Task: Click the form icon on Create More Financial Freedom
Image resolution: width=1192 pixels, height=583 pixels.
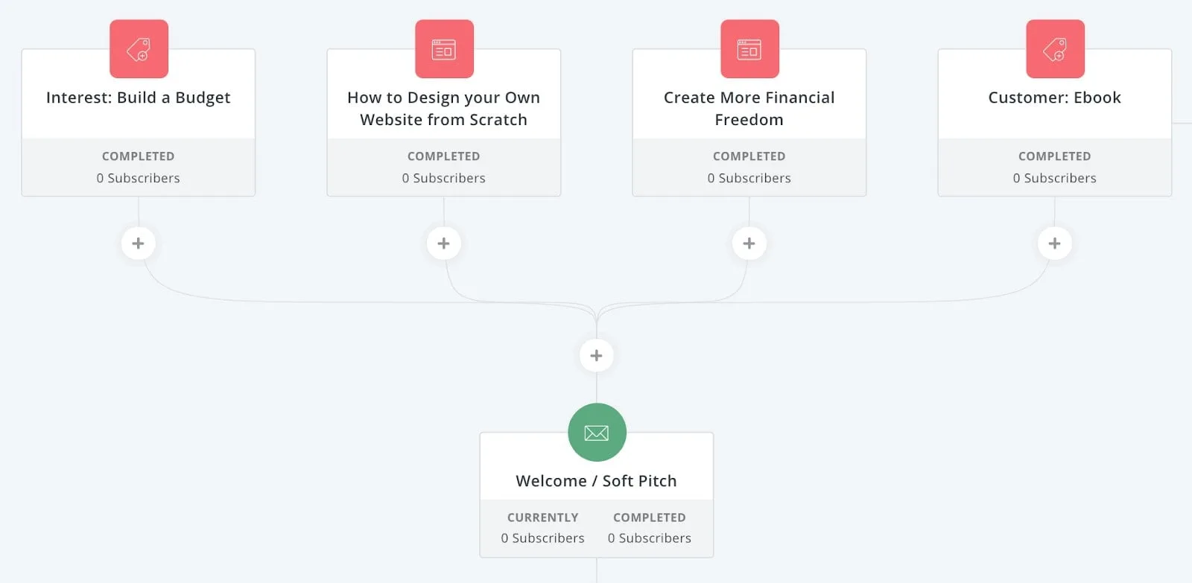Action: pyautogui.click(x=749, y=48)
